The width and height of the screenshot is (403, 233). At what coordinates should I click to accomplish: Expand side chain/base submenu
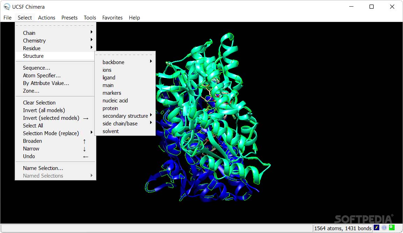[x=125, y=124]
